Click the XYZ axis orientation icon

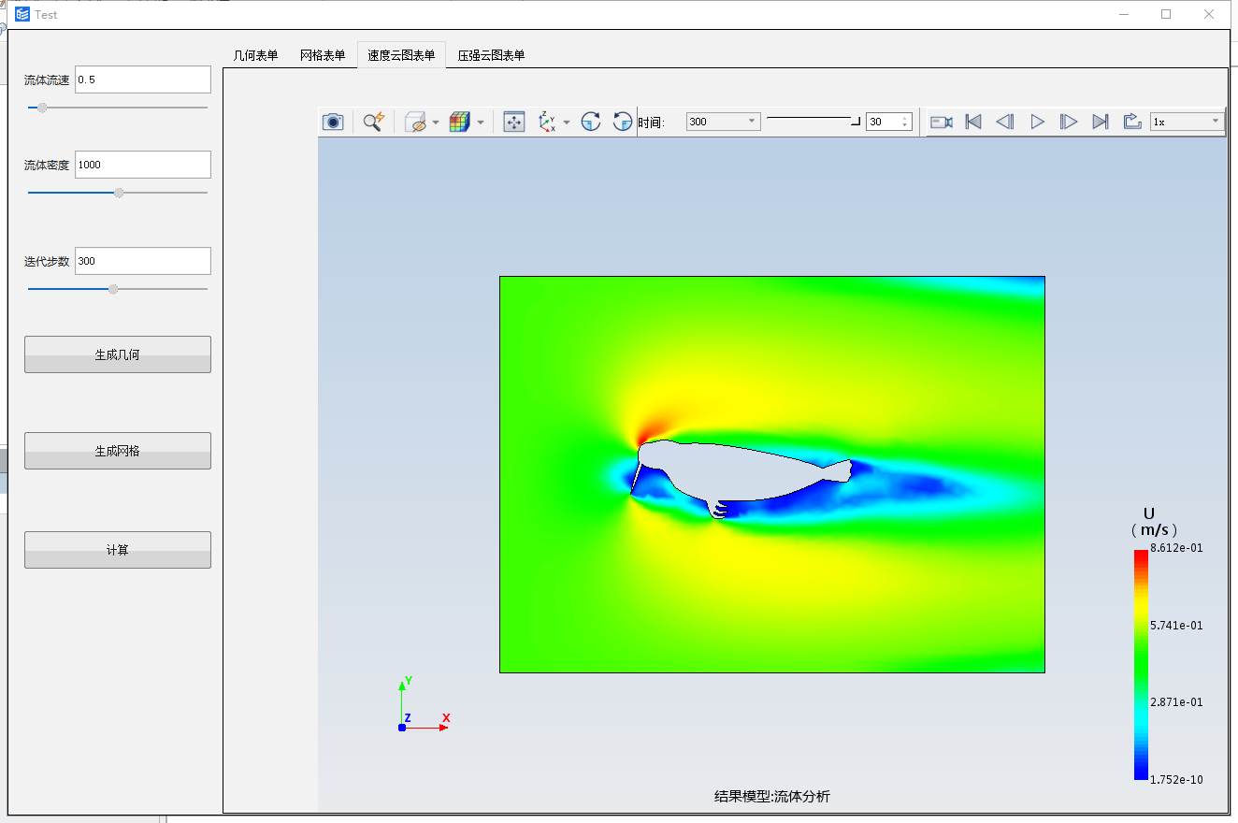[547, 122]
